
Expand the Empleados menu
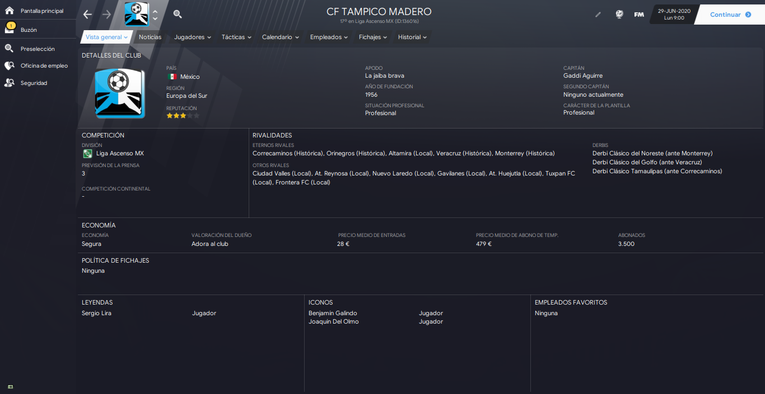[x=329, y=37]
